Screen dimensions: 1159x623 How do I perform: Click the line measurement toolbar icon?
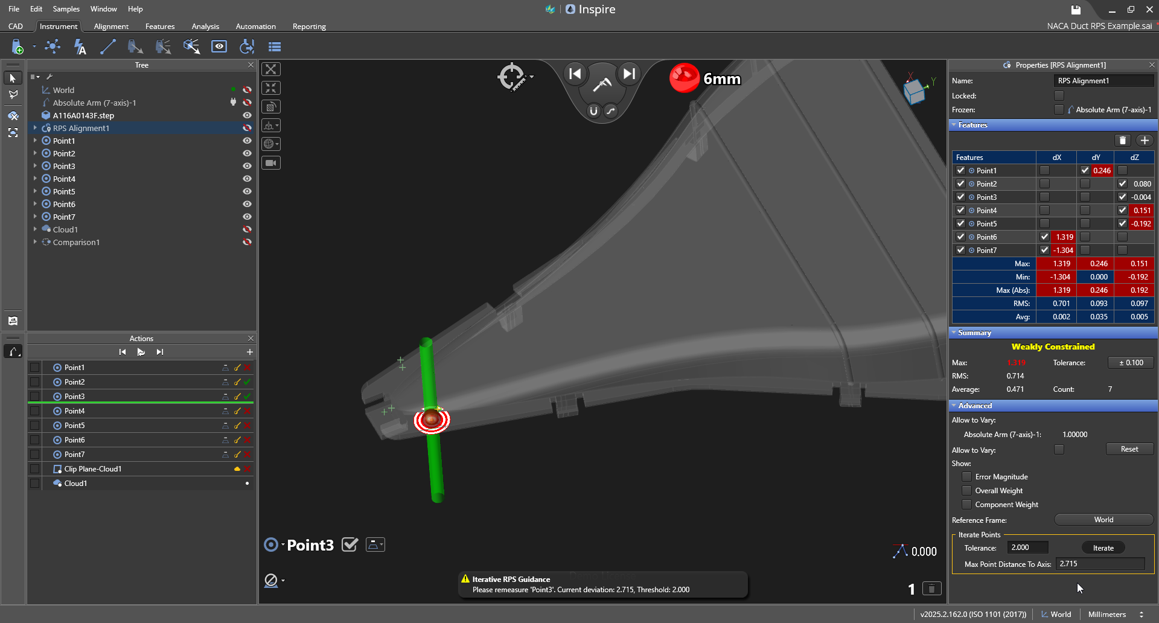click(x=107, y=46)
